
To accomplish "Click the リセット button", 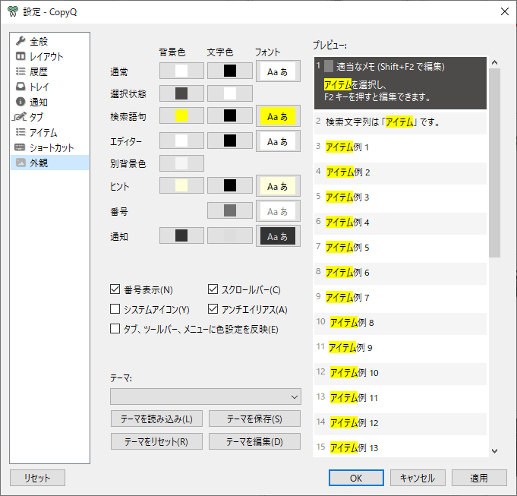I will [x=37, y=478].
